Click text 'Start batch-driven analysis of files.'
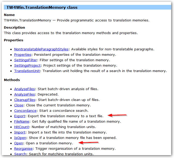 68,89
